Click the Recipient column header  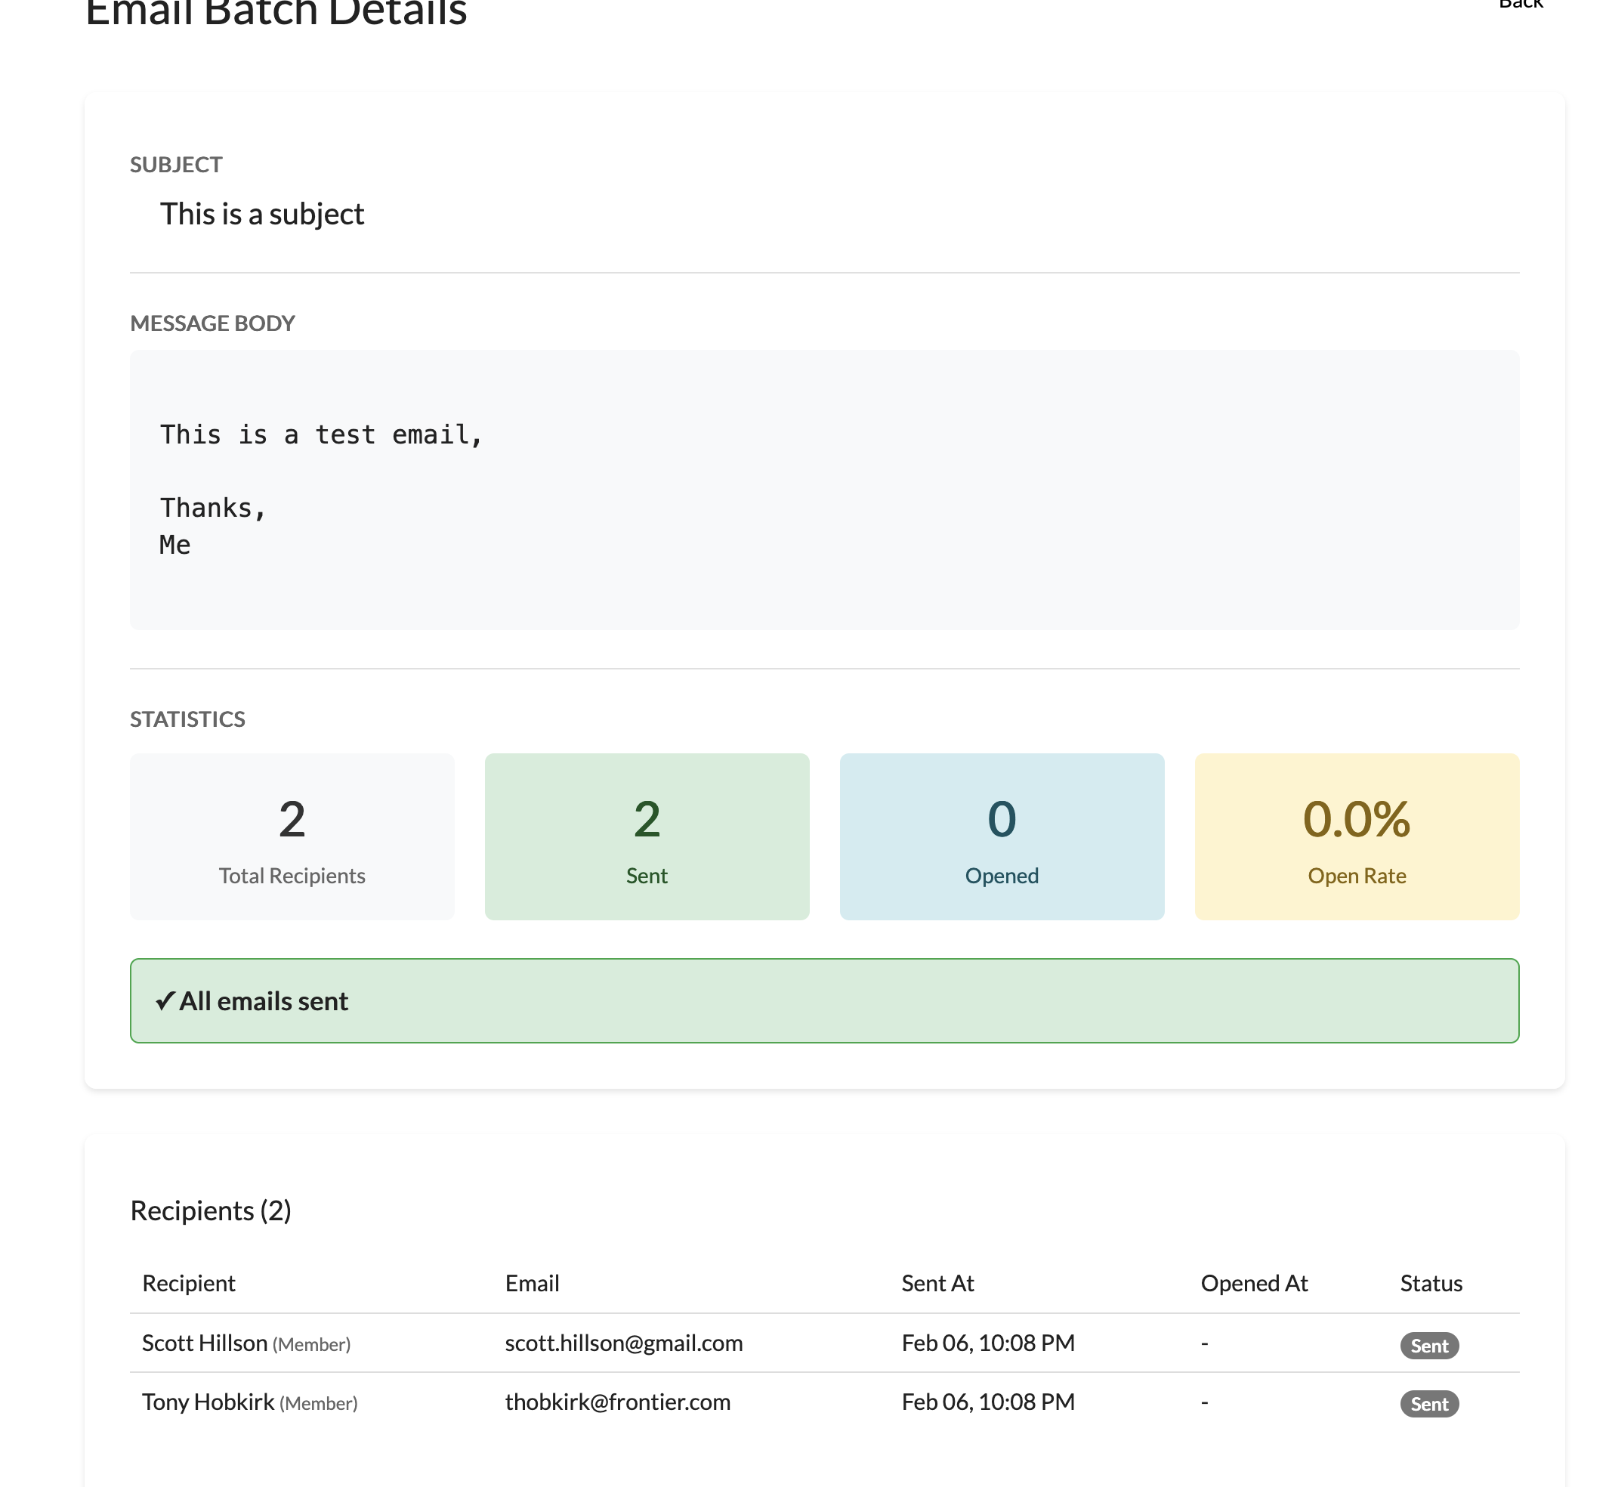(x=188, y=1284)
